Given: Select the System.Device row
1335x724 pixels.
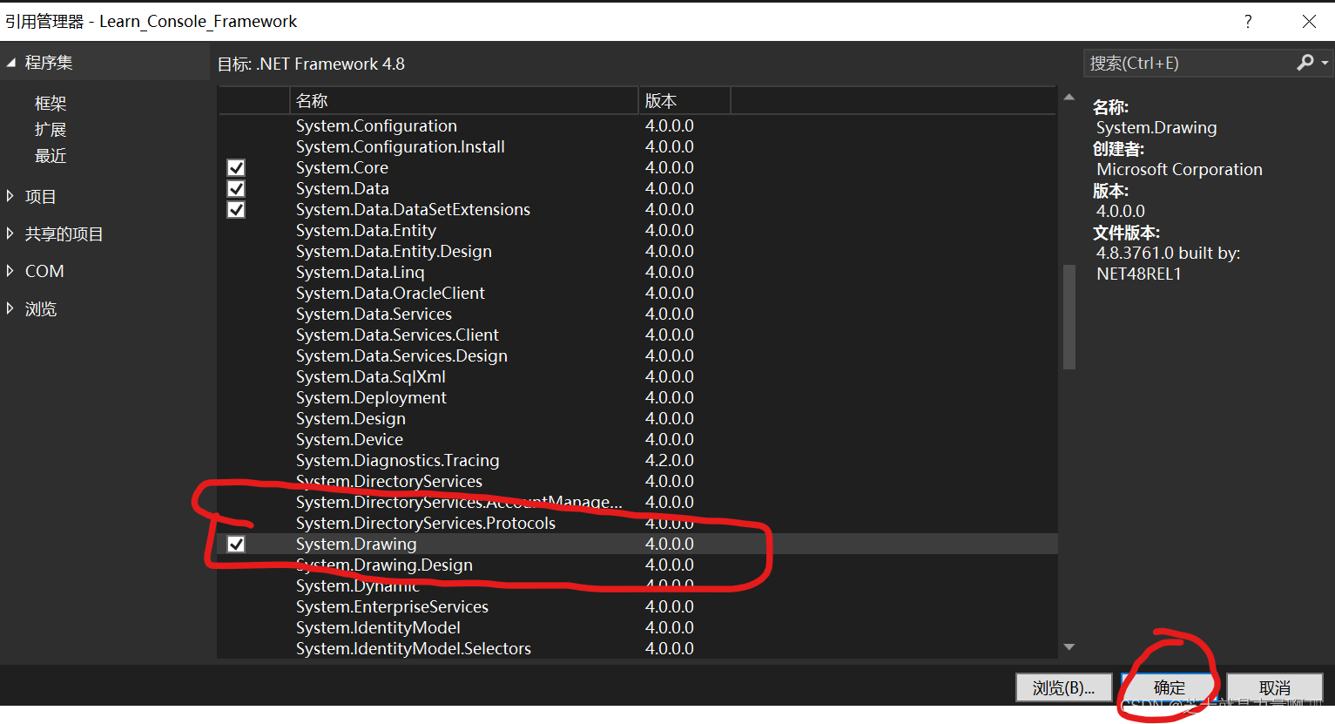Looking at the screenshot, I should coord(637,440).
